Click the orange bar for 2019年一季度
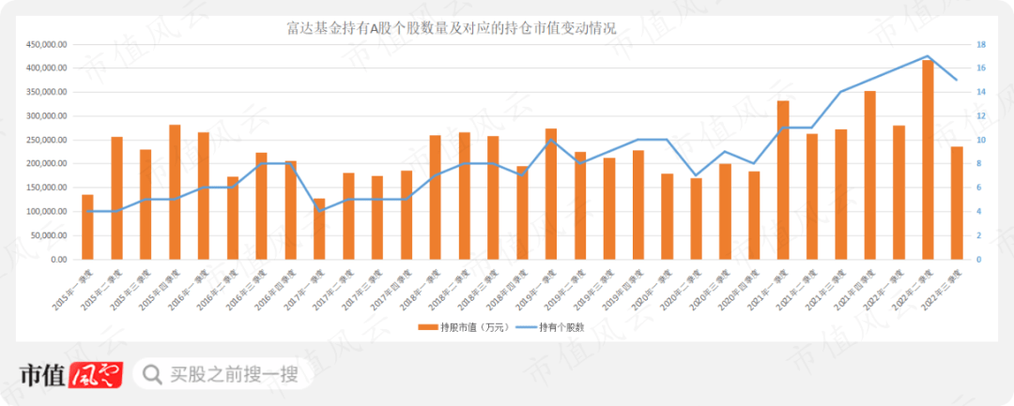This screenshot has height=406, width=1014. tap(551, 194)
